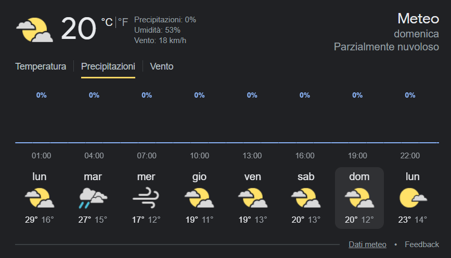Screen dimensions: 451x258
Task: Switch temperature unit to °F
Action: click(x=123, y=22)
